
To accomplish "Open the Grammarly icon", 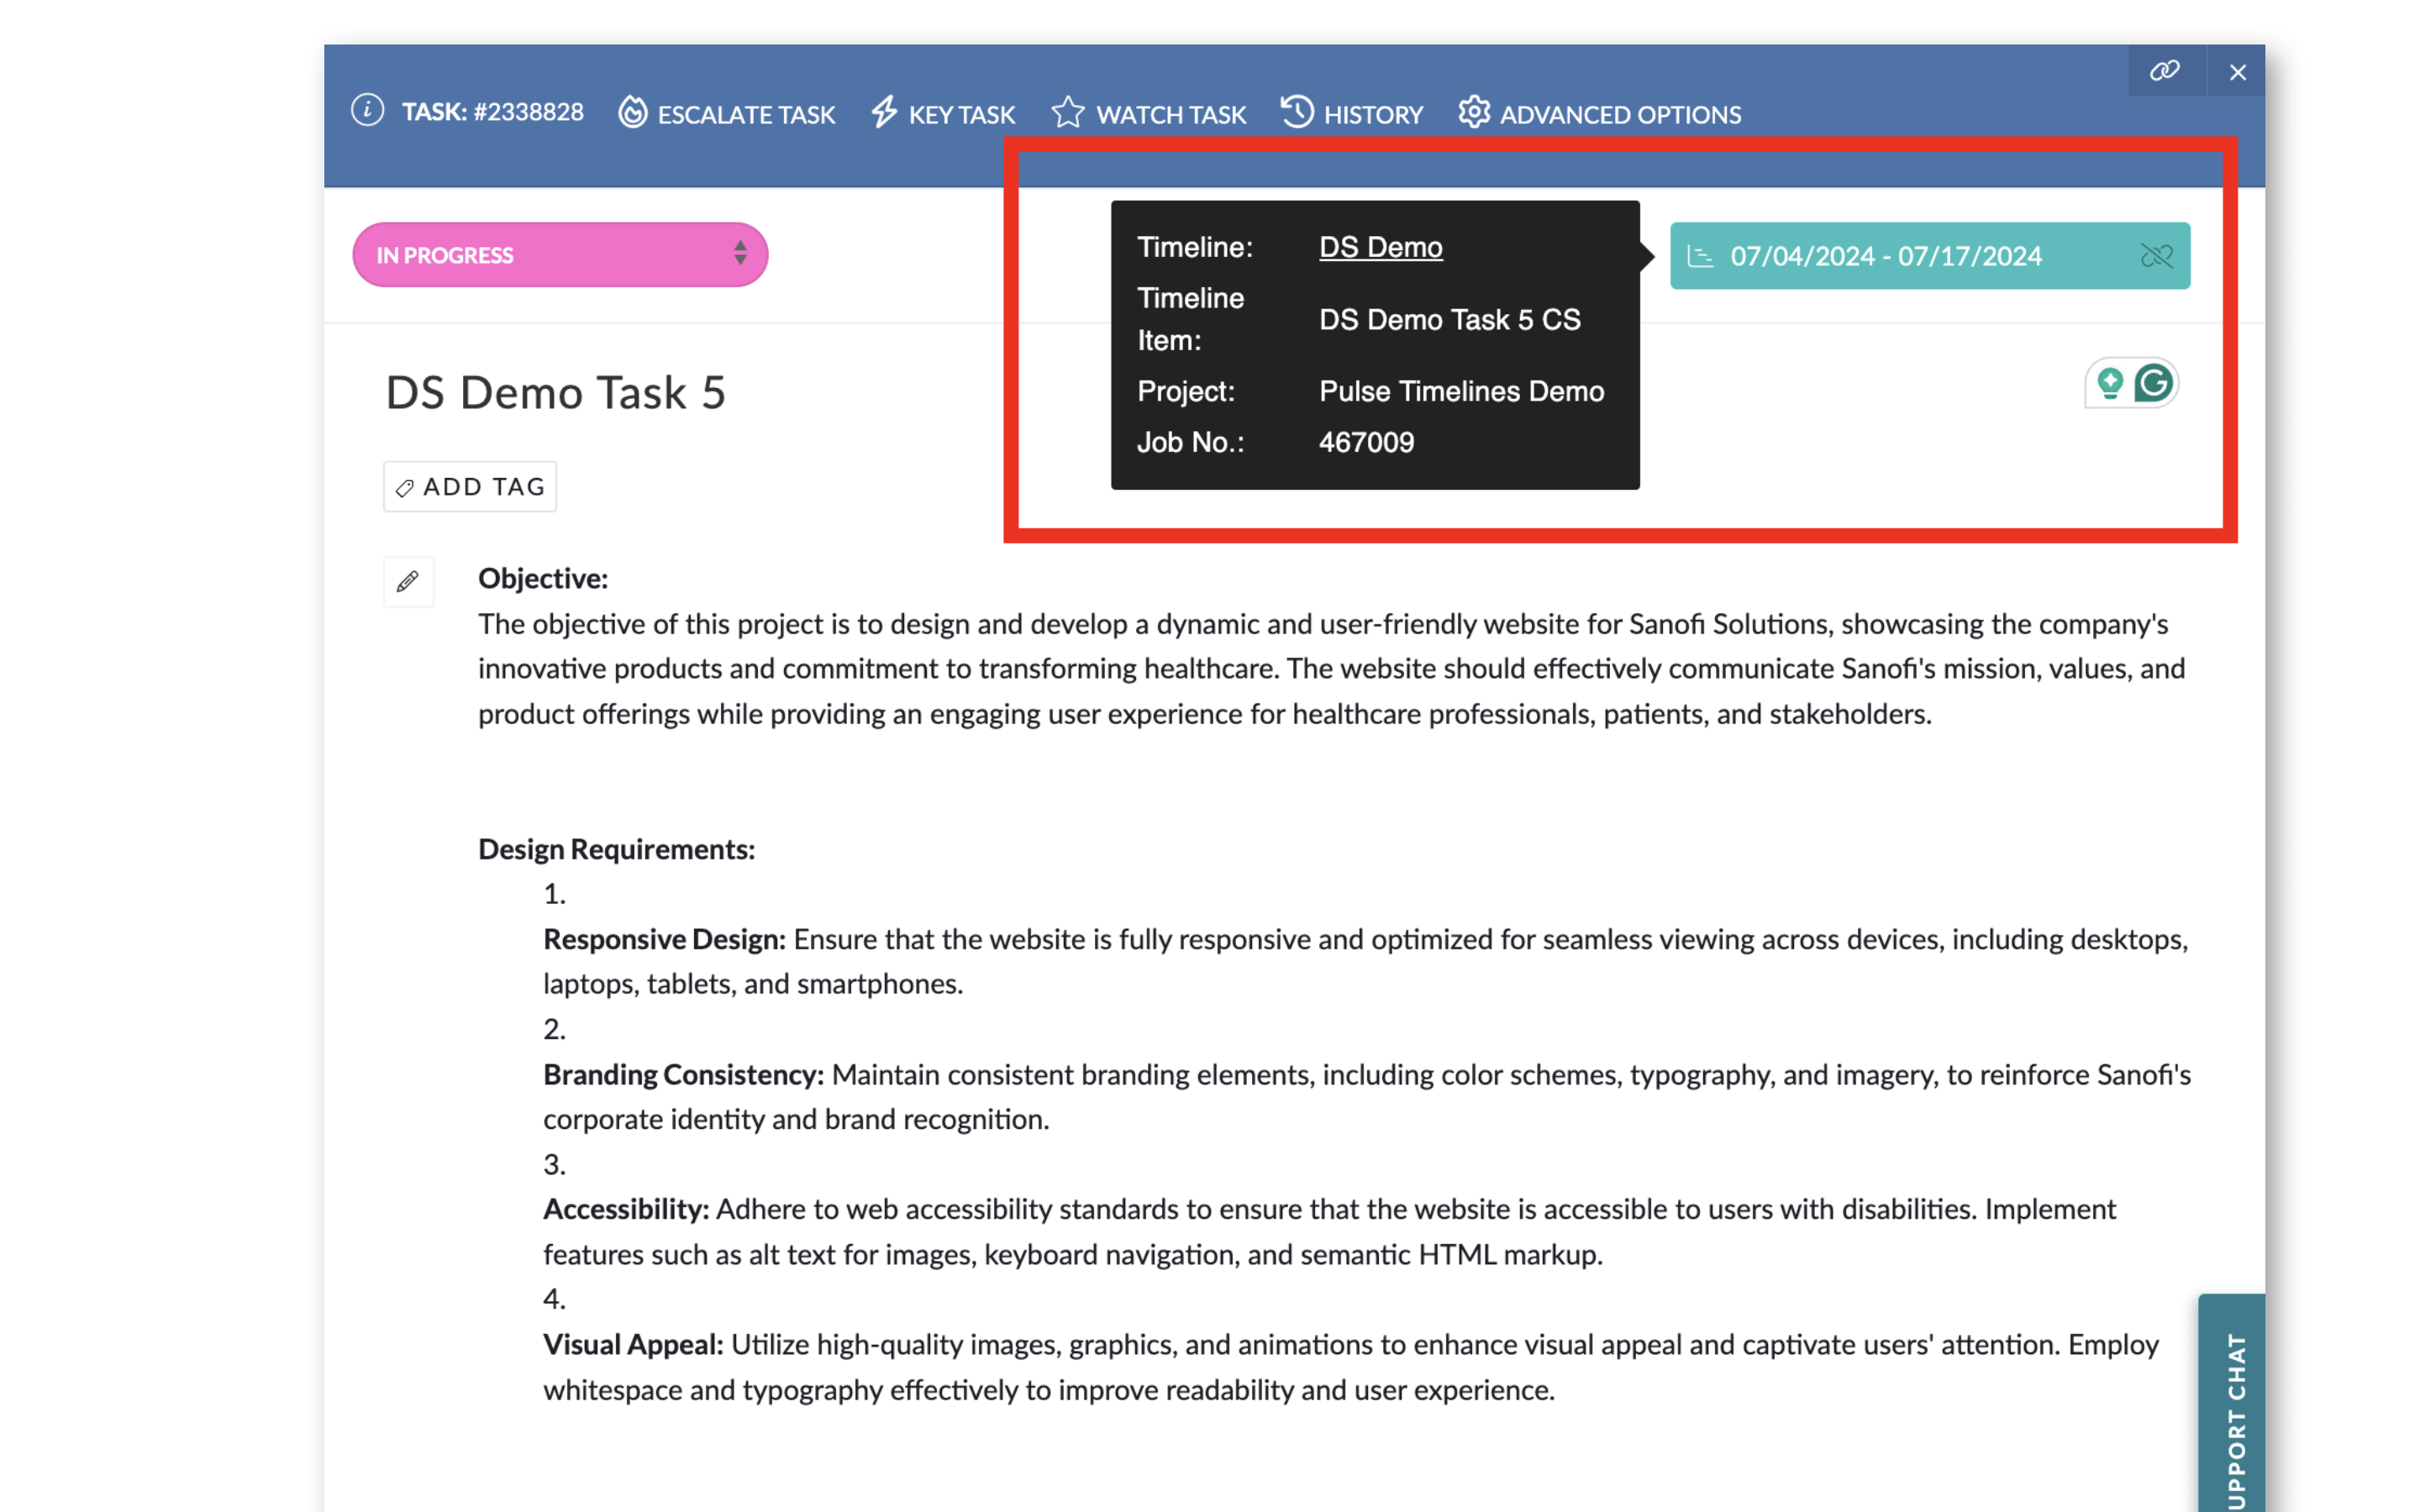I will coord(2154,383).
